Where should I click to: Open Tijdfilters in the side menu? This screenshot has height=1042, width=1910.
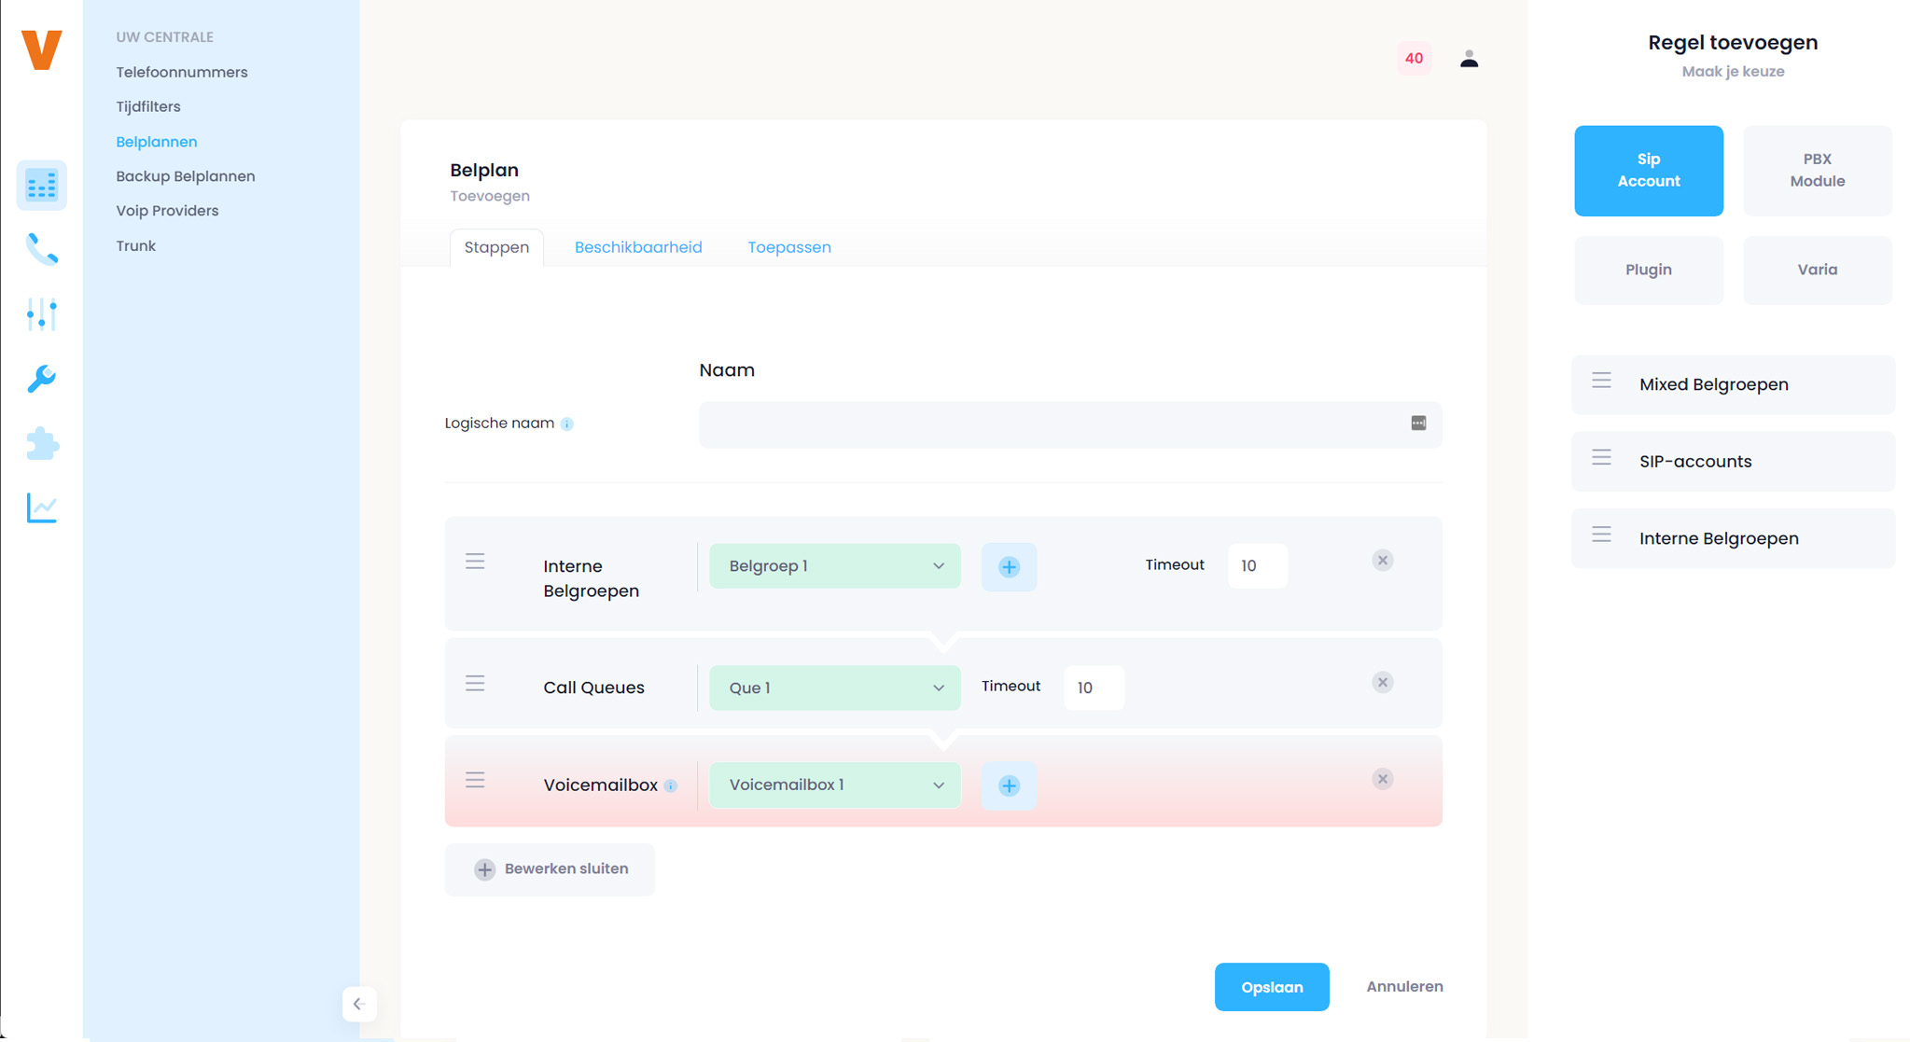148,106
